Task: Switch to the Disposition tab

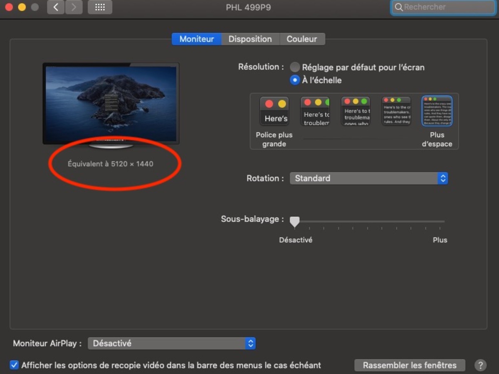Action: 250,39
